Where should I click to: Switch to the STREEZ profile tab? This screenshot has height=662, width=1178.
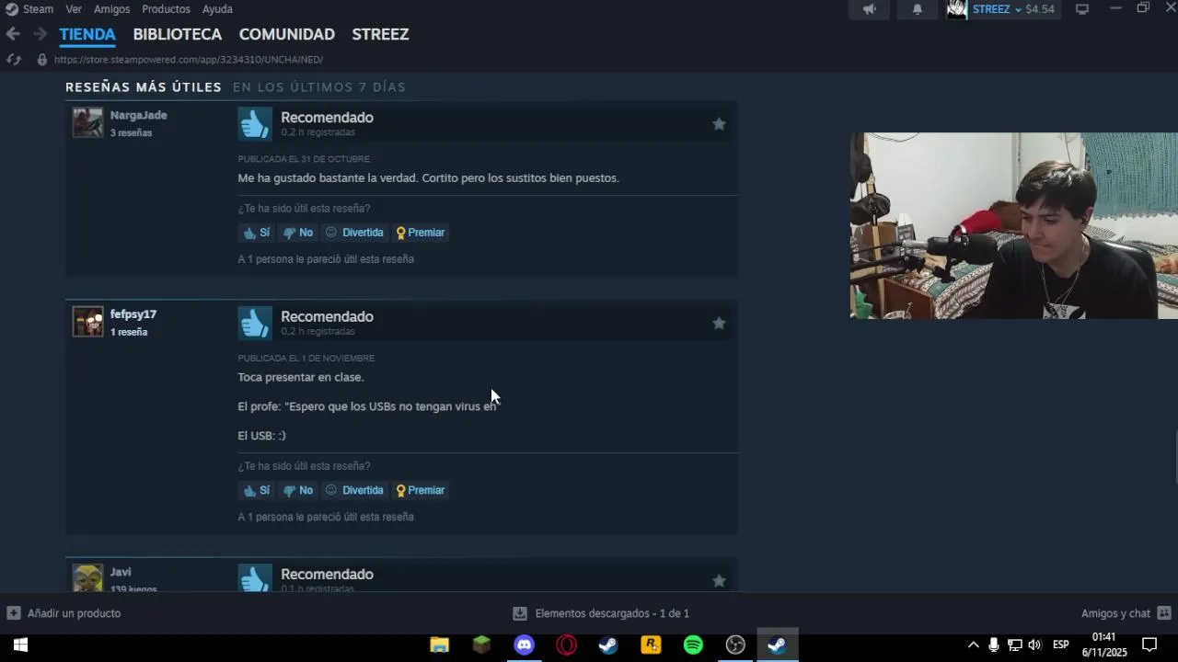[380, 34]
